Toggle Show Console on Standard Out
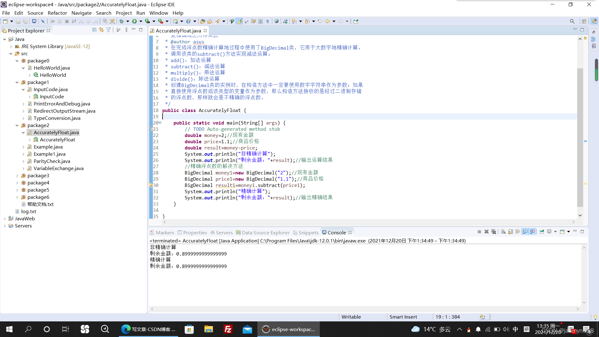This screenshot has height=337, width=599. (x=525, y=232)
